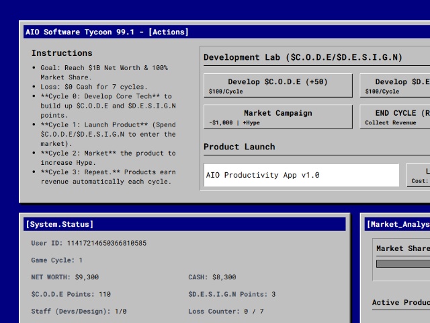Click the Cycle 0: Develop Core Tech instruction
The width and height of the screenshot is (430, 323).
pyautogui.click(x=108, y=106)
